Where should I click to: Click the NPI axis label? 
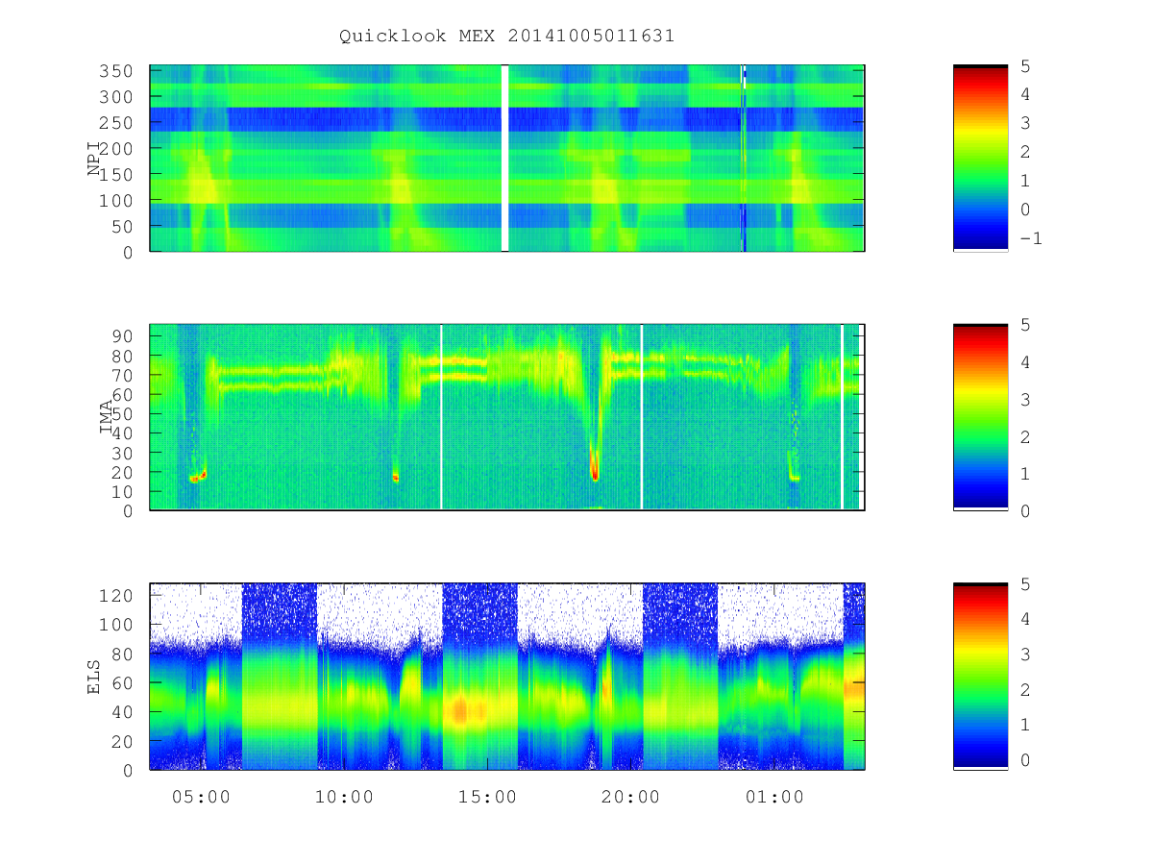[94, 158]
